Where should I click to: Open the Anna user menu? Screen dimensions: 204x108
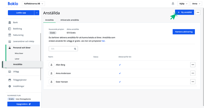coord(196,4)
